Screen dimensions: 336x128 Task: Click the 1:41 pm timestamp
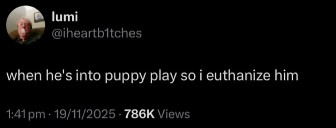pyautogui.click(x=26, y=114)
